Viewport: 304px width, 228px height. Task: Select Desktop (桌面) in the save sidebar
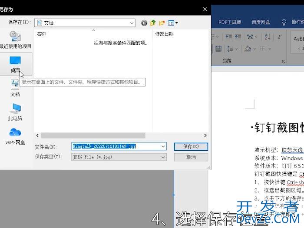[x=15, y=64]
